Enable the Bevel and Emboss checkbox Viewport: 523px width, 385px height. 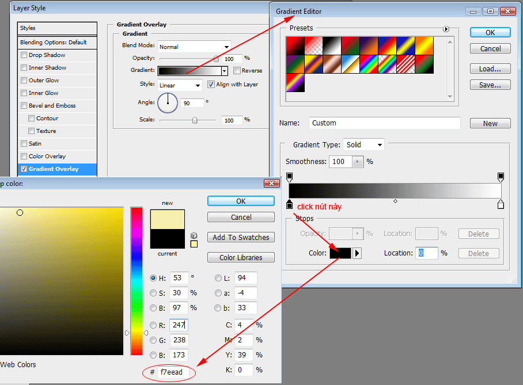coord(24,106)
